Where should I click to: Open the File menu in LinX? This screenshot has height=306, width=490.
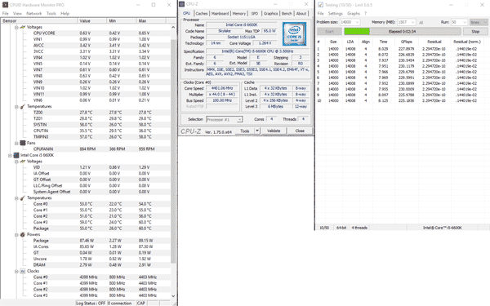pyautogui.click(x=321, y=13)
